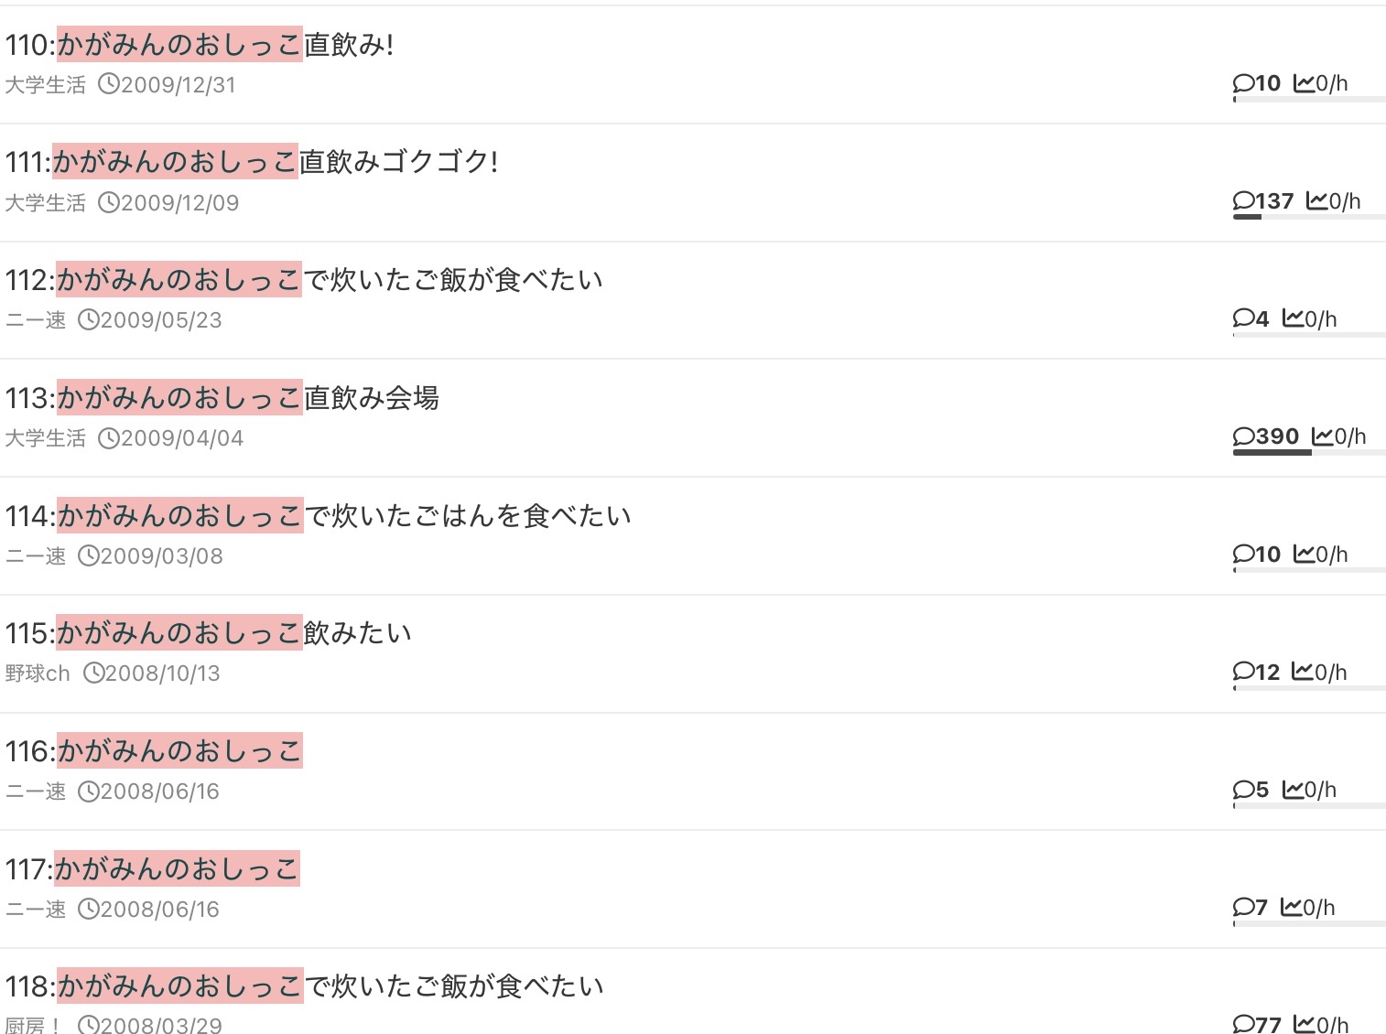Select the 大学生活 label on thread 111

(45, 203)
